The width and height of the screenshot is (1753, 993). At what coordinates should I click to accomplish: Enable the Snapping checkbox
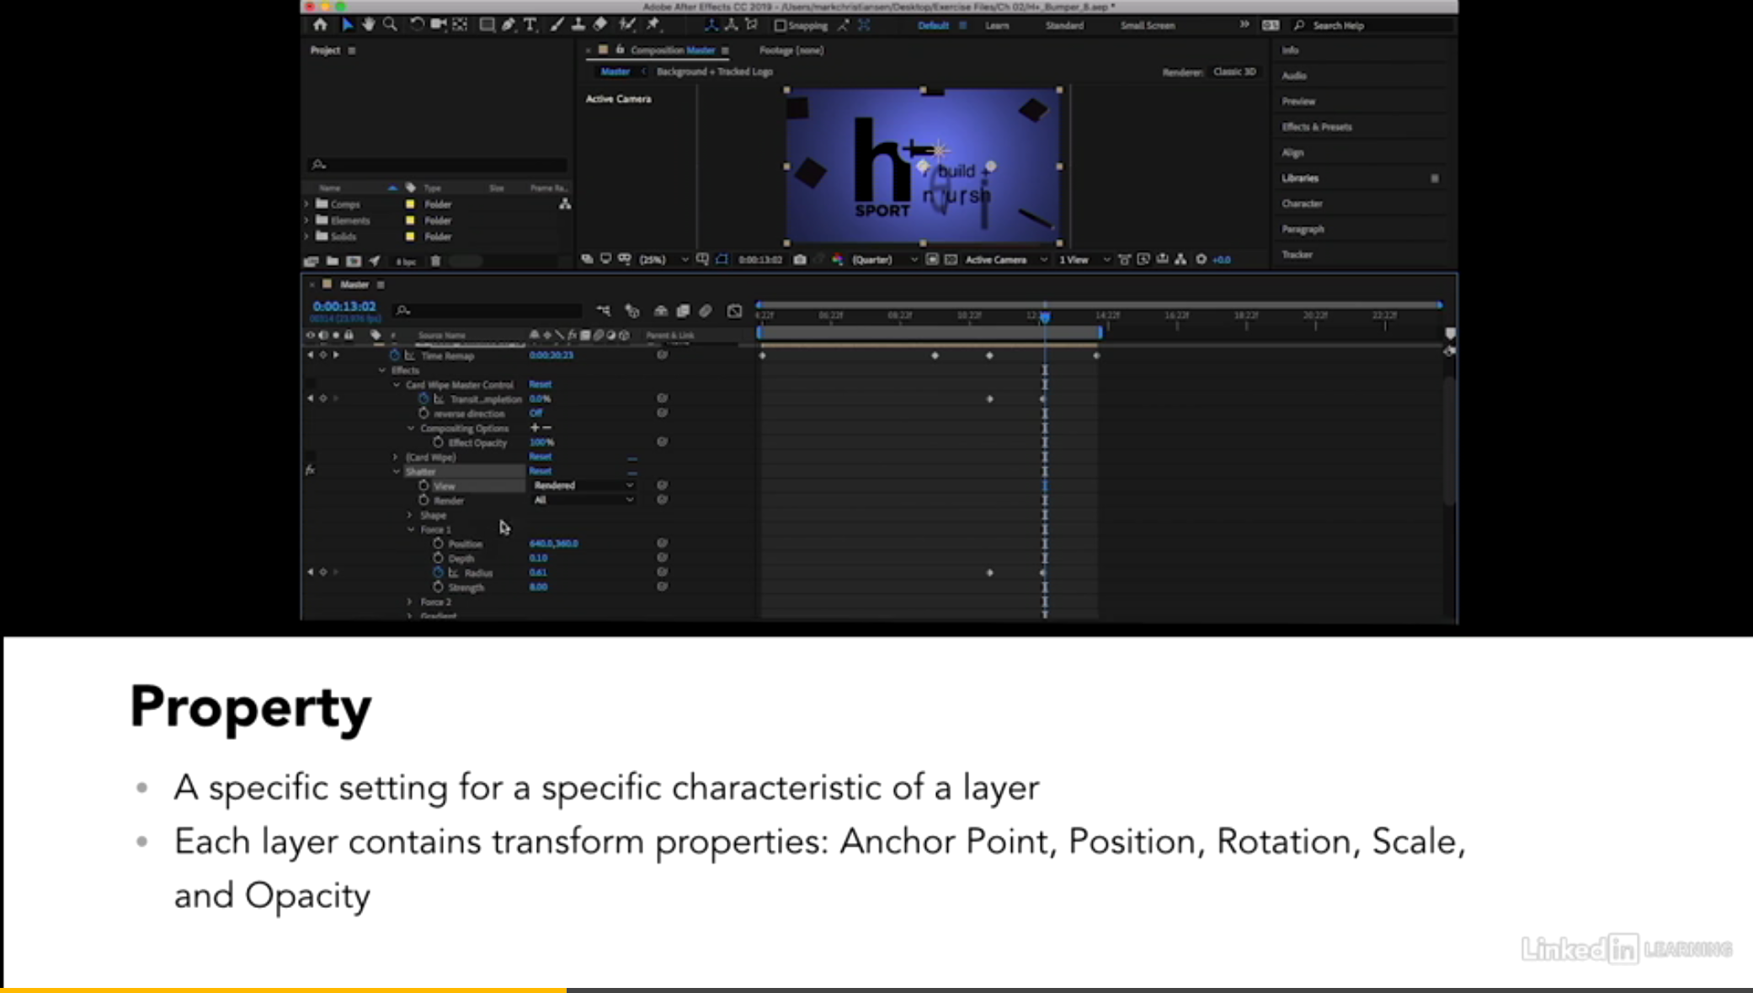[x=781, y=26]
